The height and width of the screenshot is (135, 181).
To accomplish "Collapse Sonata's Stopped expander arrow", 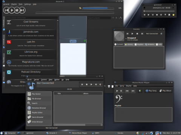I will click(x=126, y=39).
